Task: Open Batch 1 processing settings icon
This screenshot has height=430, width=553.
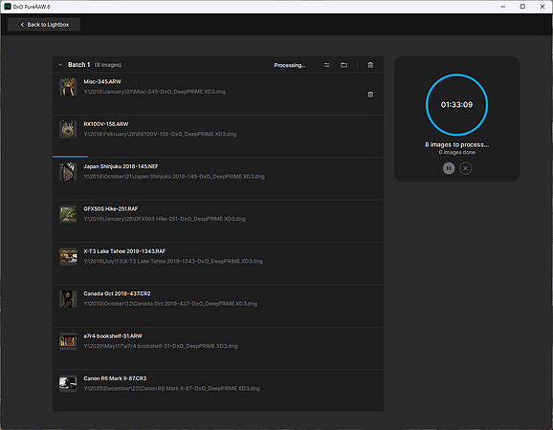Action: pos(326,65)
